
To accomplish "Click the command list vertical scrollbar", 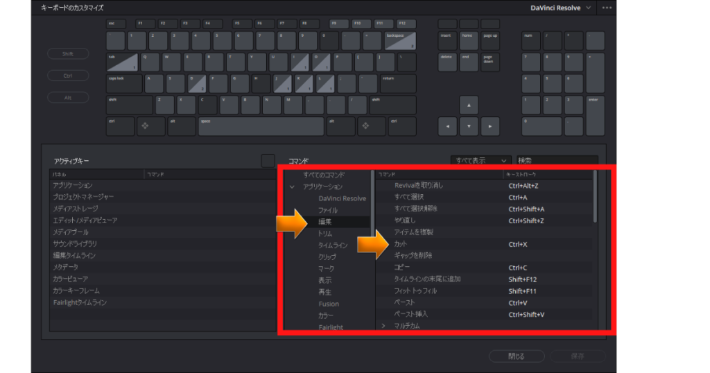I will (x=595, y=198).
